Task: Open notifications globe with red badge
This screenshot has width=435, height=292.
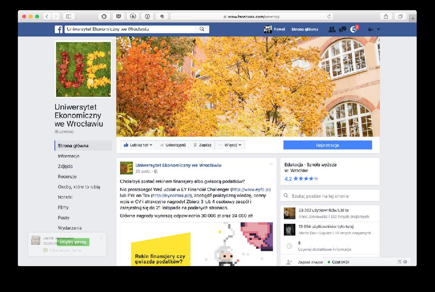Action: (354, 29)
